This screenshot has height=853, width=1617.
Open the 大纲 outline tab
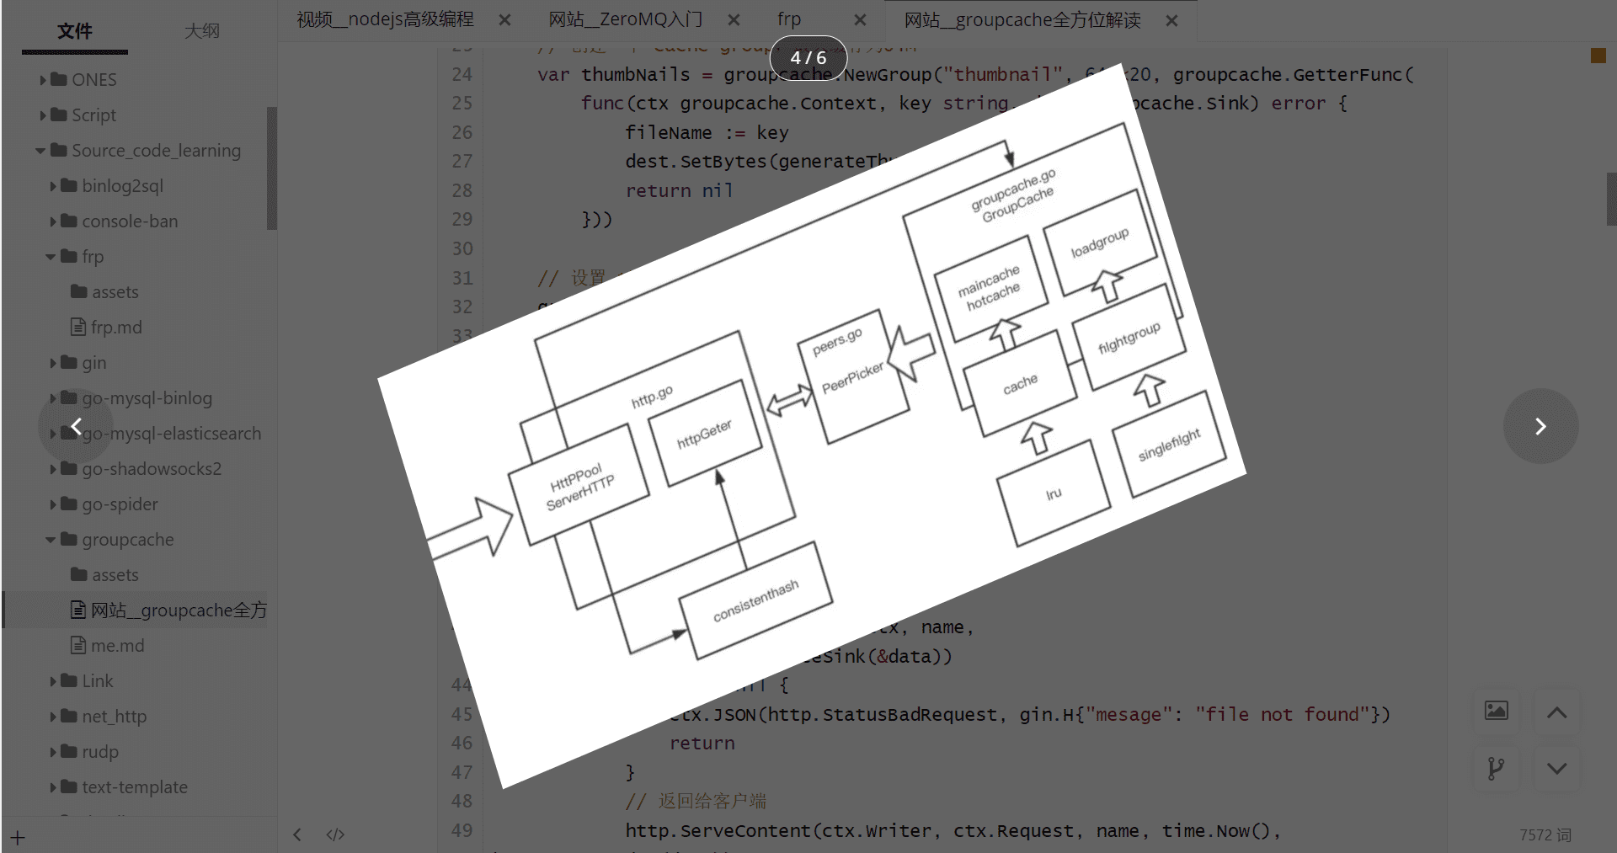click(x=202, y=31)
